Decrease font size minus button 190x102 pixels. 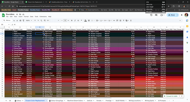pos(62,20)
